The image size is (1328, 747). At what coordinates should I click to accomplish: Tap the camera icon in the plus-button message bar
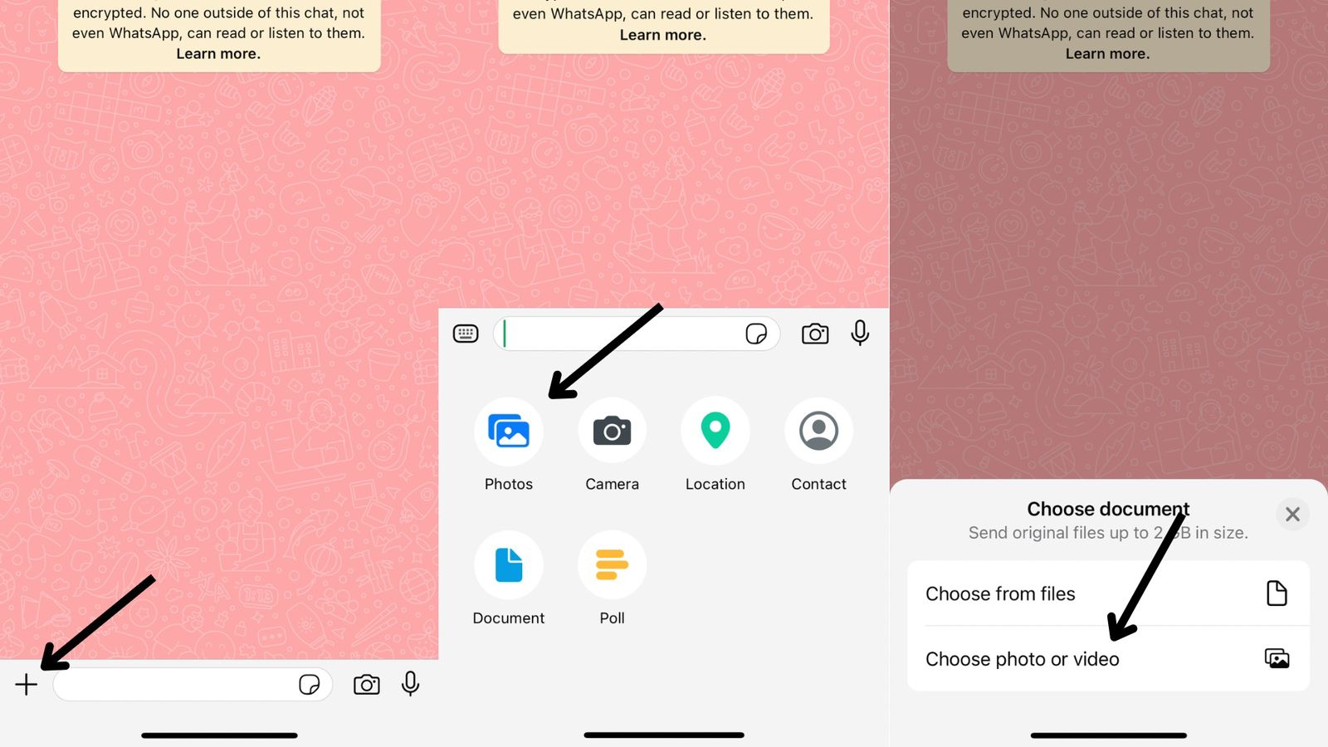pos(366,684)
